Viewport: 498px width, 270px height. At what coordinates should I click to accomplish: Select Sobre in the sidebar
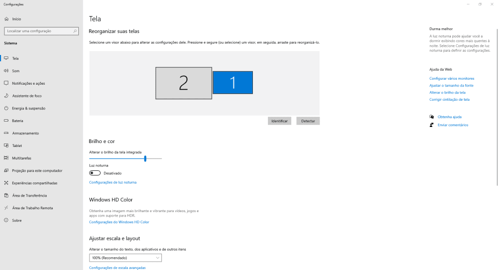[x=17, y=220]
